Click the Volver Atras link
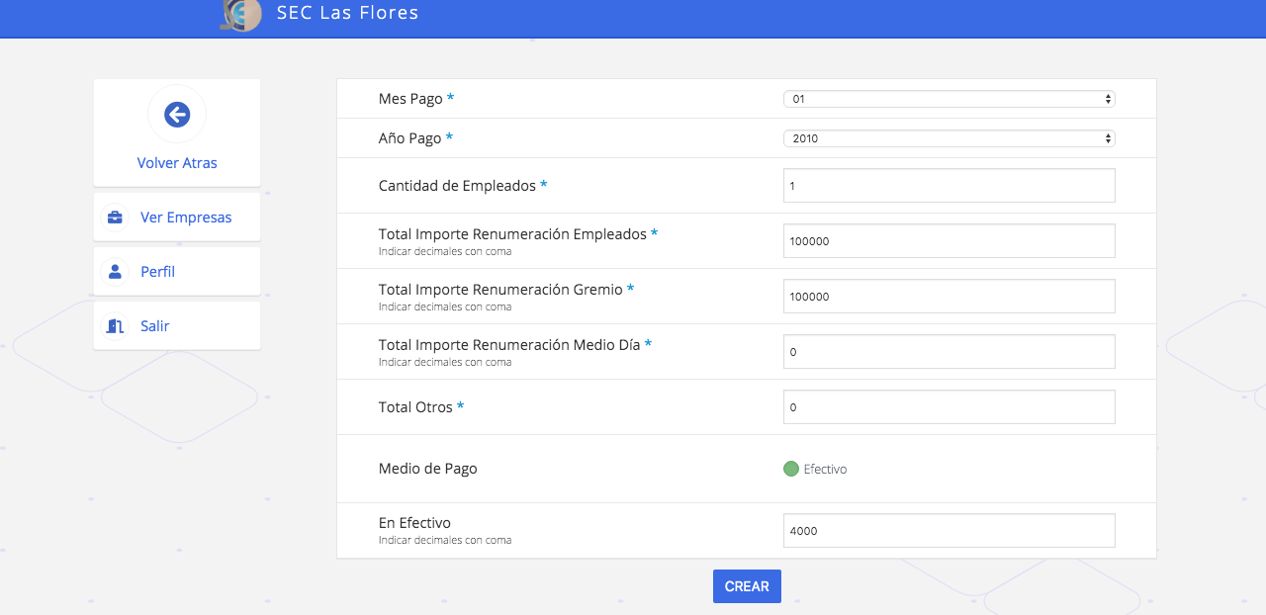 point(177,163)
